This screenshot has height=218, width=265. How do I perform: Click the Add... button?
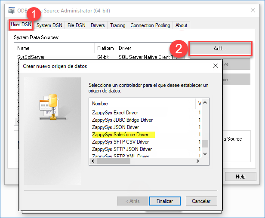[220, 49]
